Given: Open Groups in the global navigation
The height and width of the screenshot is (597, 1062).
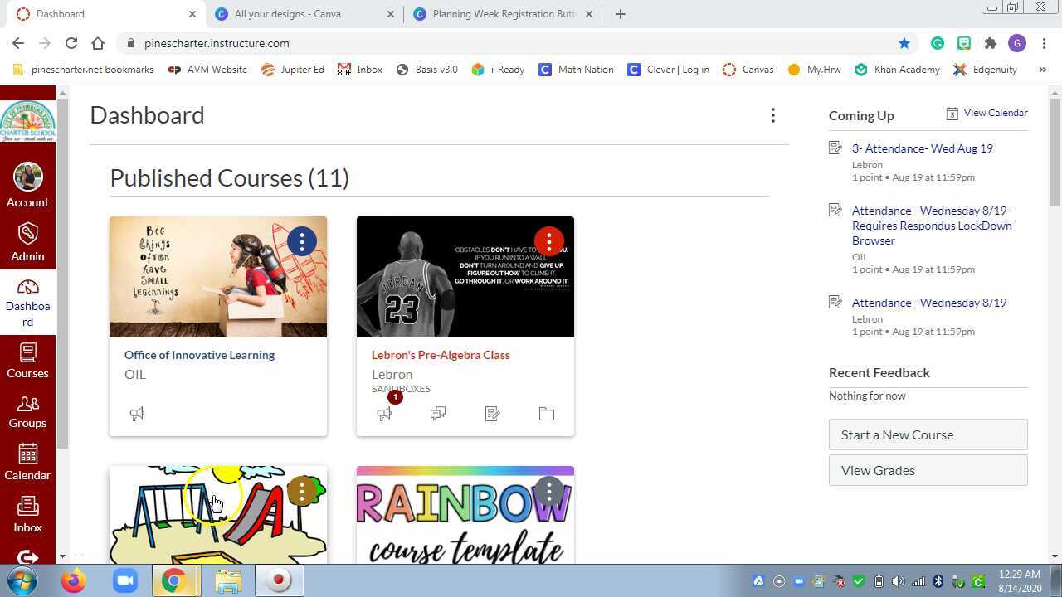Looking at the screenshot, I should click(27, 411).
